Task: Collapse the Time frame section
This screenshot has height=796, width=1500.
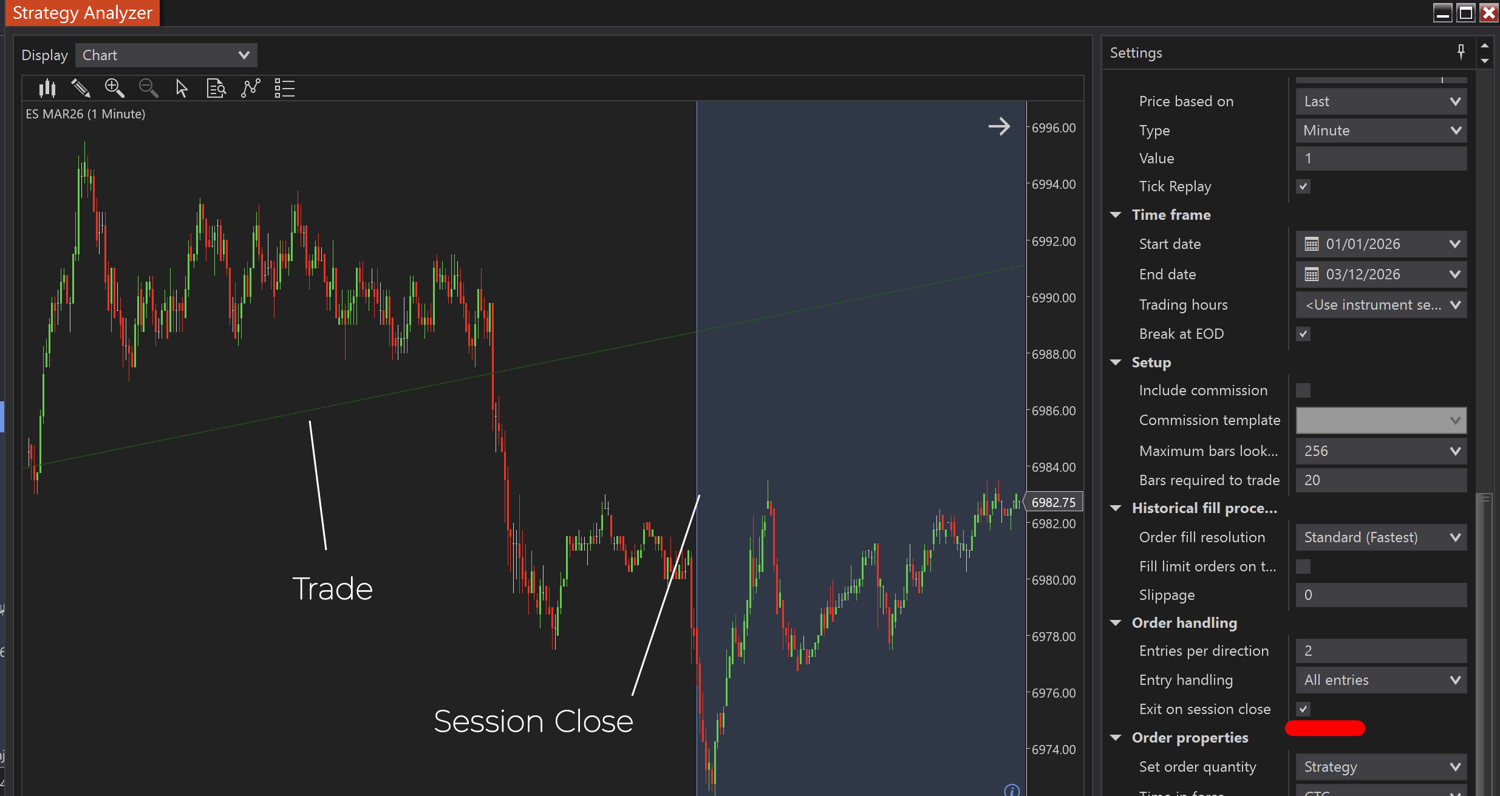Action: (x=1116, y=215)
